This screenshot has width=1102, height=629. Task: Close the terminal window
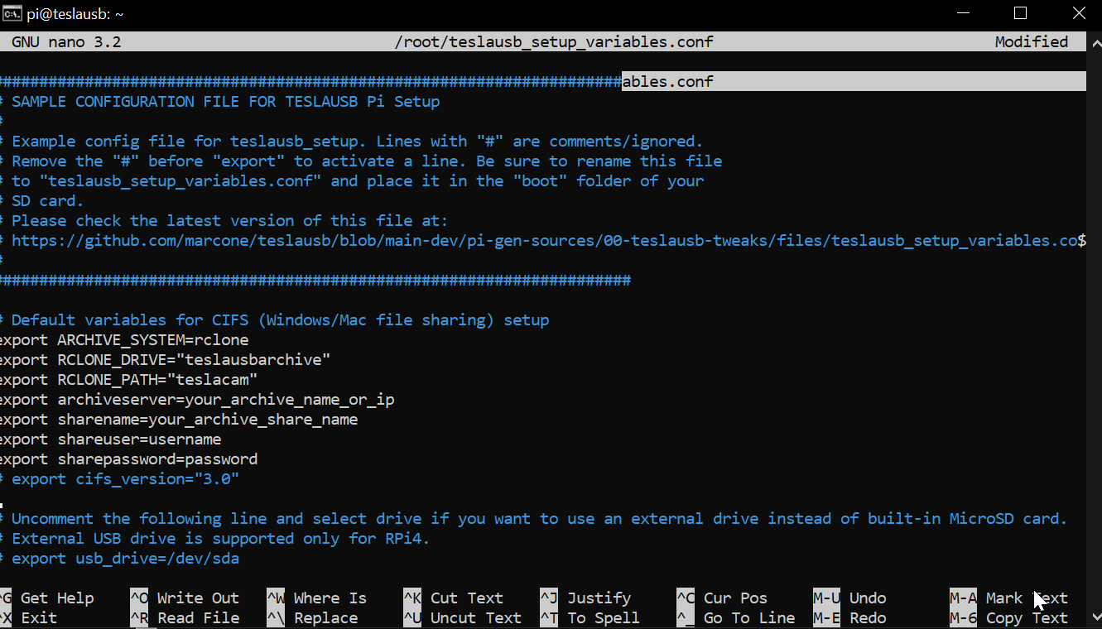click(x=1078, y=13)
